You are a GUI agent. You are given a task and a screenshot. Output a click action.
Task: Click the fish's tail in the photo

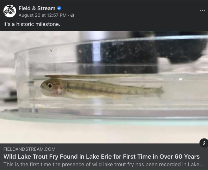coord(160,91)
